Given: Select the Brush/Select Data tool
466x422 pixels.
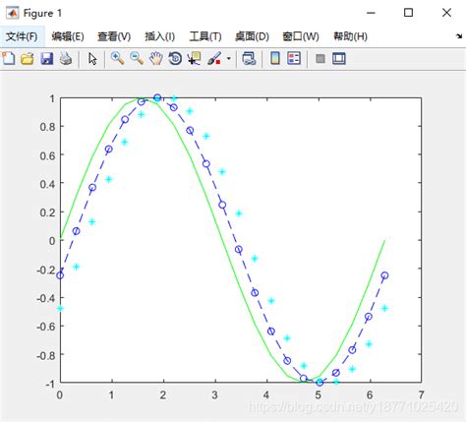Looking at the screenshot, I should tap(214, 59).
